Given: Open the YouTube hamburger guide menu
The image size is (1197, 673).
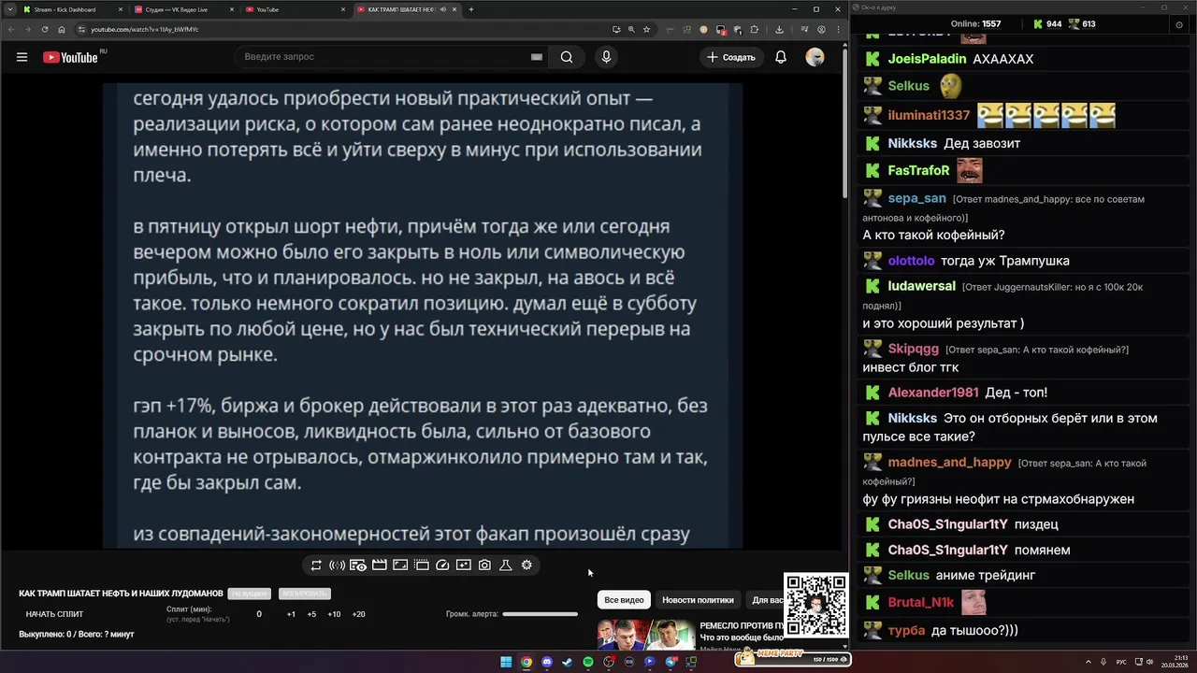Looking at the screenshot, I should click(x=22, y=57).
